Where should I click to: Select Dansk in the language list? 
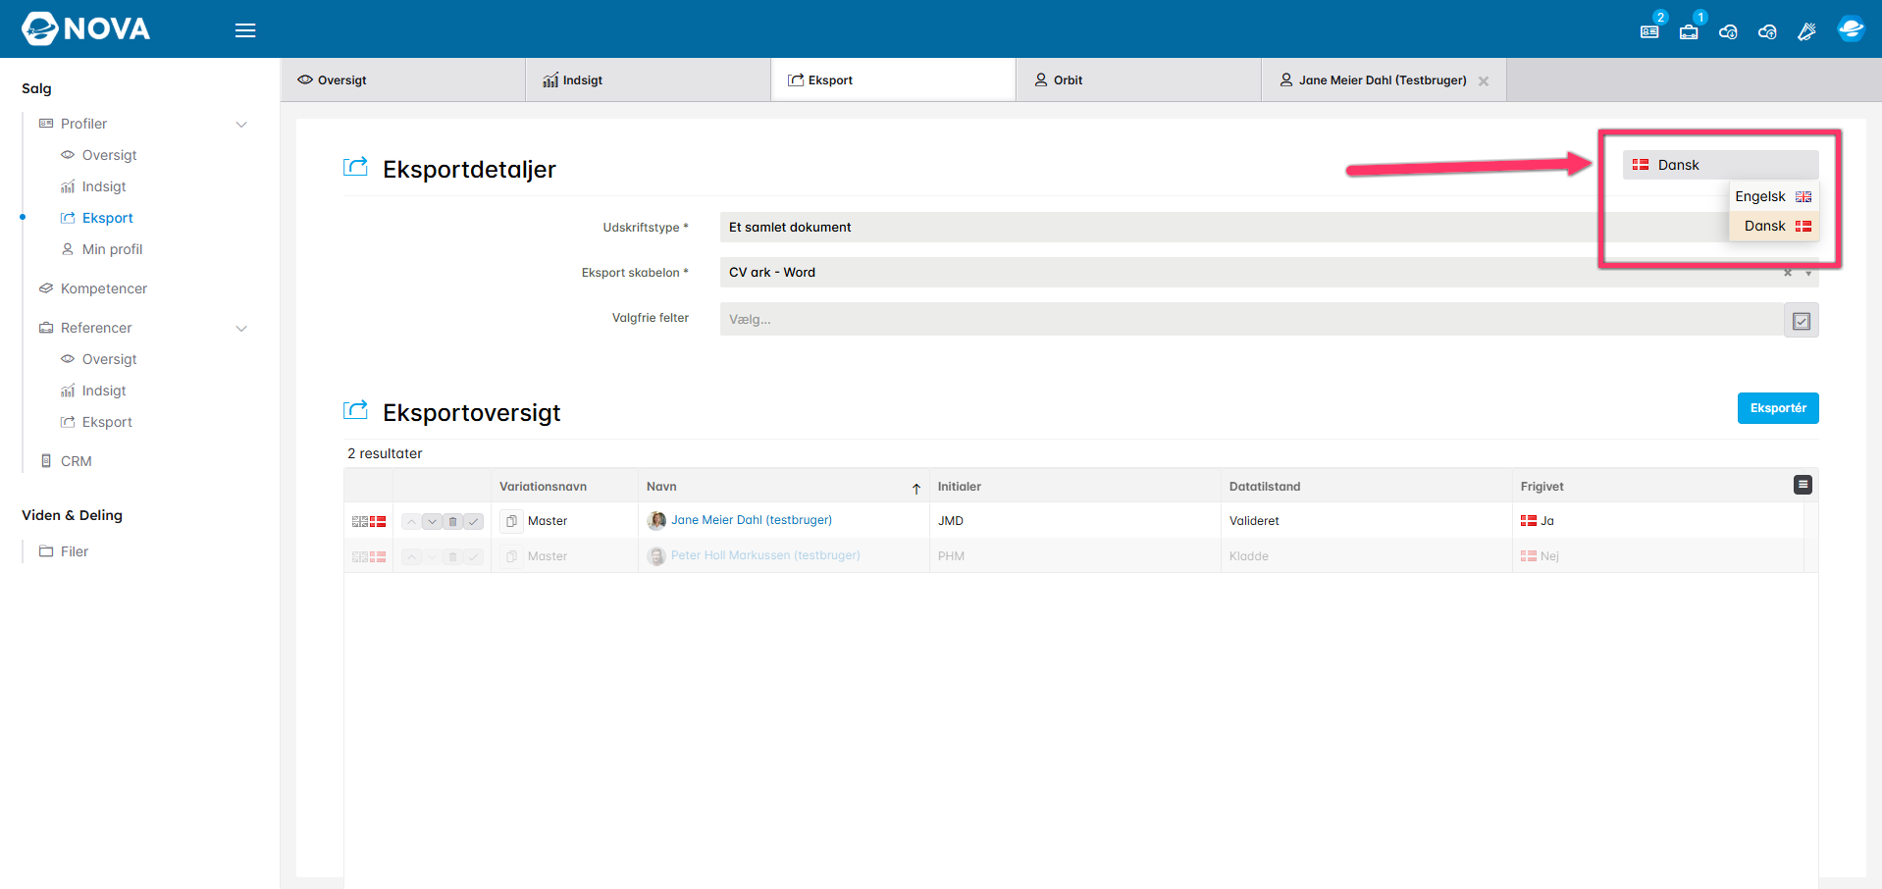pos(1773,226)
